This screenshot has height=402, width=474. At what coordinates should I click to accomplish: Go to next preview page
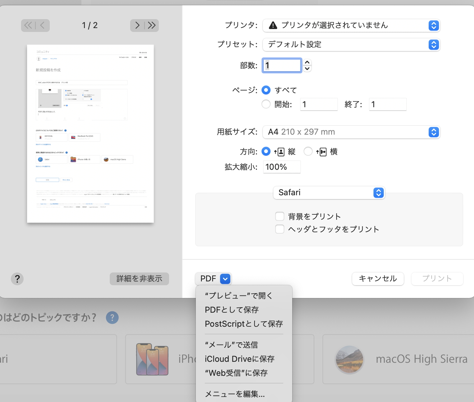(137, 25)
